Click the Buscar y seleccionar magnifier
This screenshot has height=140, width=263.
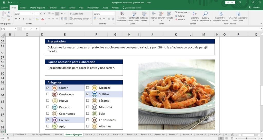click(205, 14)
